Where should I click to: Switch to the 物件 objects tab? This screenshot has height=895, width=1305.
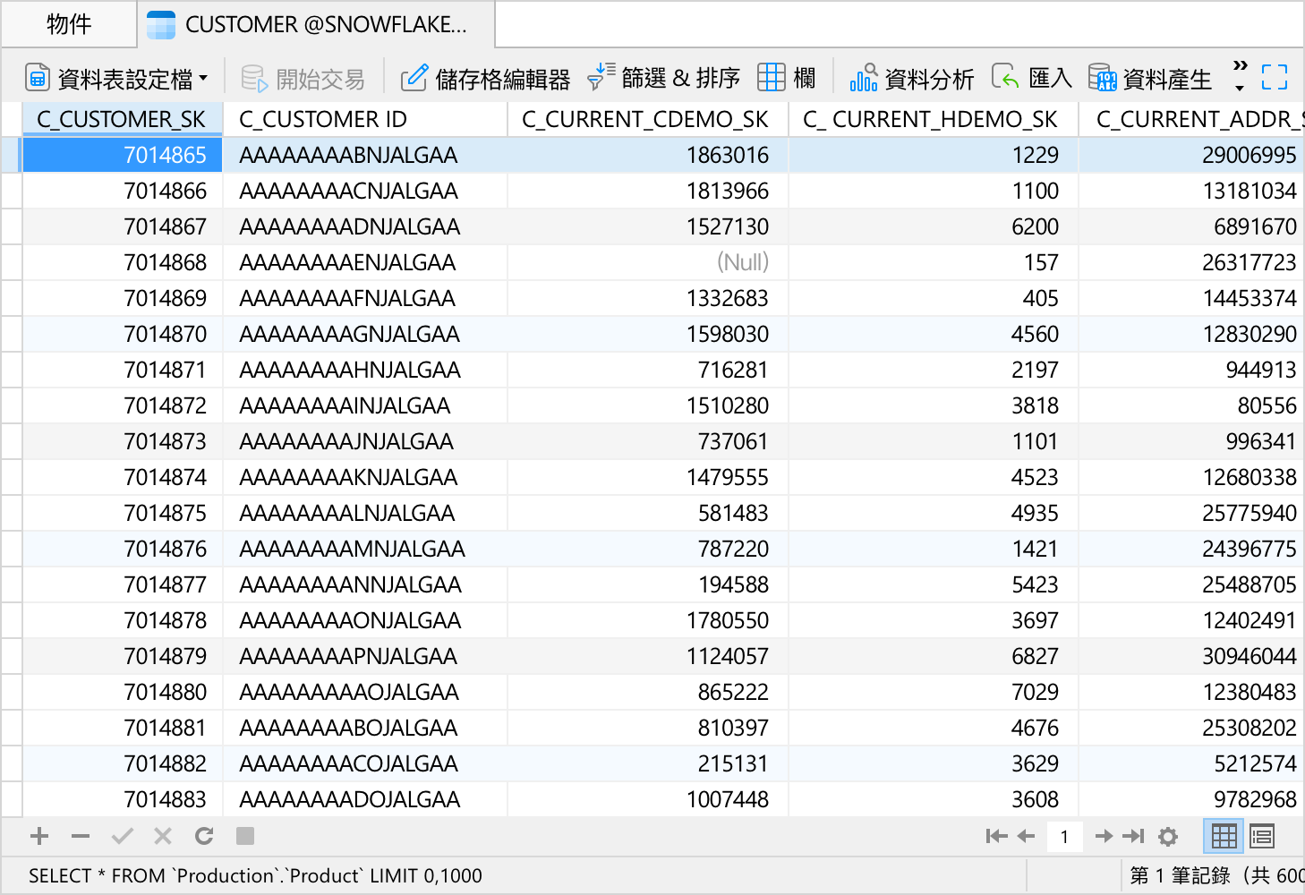69,24
